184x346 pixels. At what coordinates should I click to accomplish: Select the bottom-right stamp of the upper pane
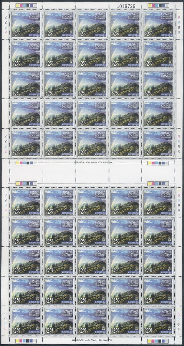(158, 144)
